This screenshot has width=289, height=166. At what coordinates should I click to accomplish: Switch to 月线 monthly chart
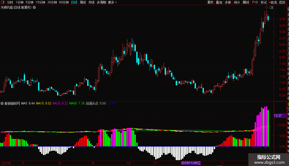91,2
